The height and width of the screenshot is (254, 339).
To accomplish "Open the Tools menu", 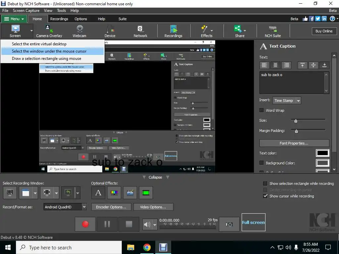I will click(x=61, y=11).
